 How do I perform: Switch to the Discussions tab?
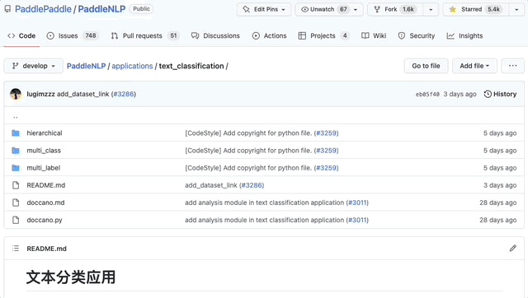215,35
